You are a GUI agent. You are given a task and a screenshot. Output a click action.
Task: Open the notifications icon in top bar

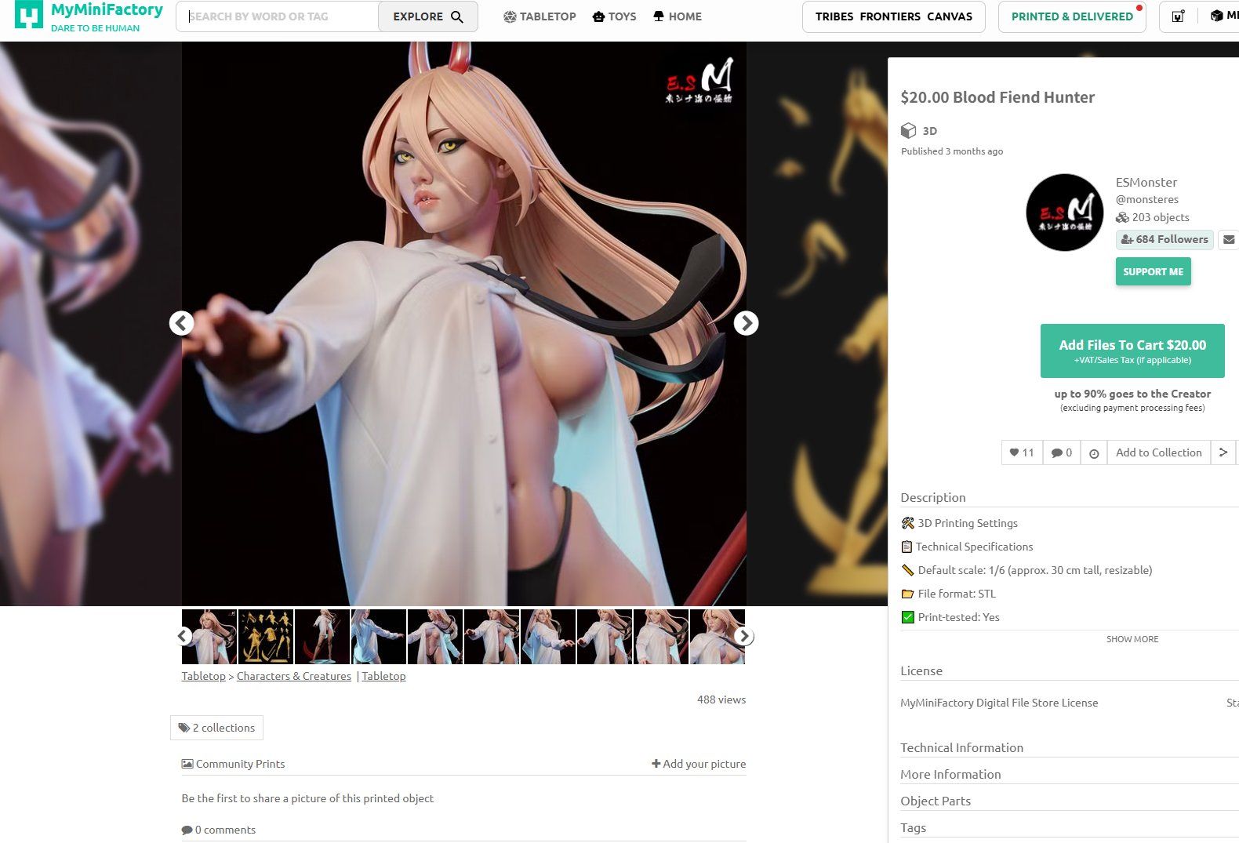click(x=1178, y=16)
